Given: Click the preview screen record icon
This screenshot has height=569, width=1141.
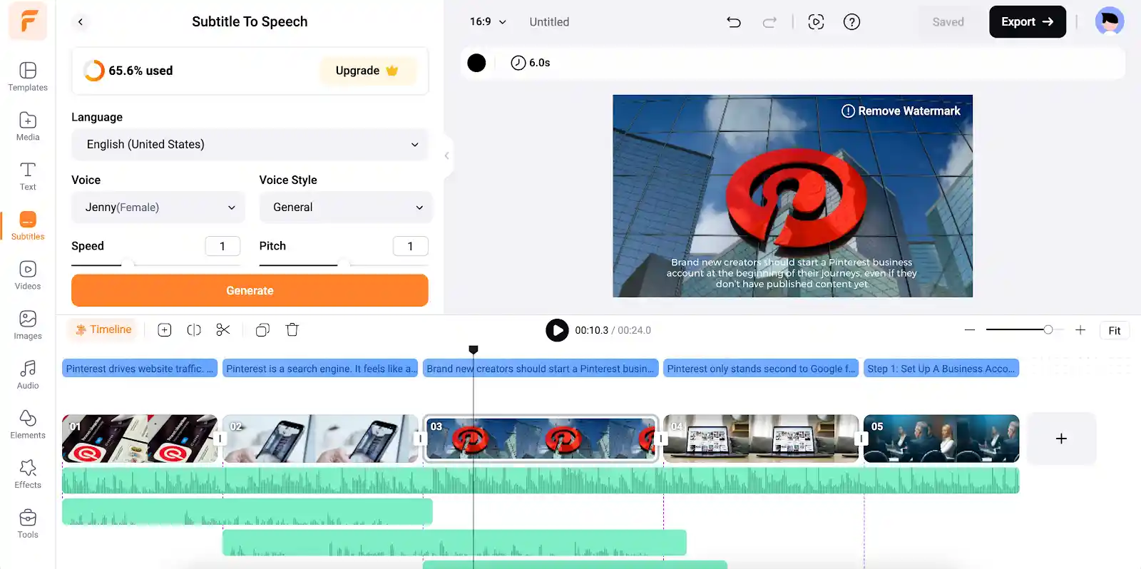Looking at the screenshot, I should pyautogui.click(x=817, y=22).
